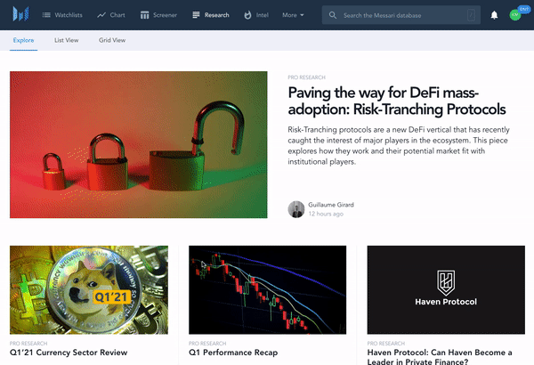The width and height of the screenshot is (534, 365).
Task: Click the blue badge on user avatar
Action: (x=524, y=9)
